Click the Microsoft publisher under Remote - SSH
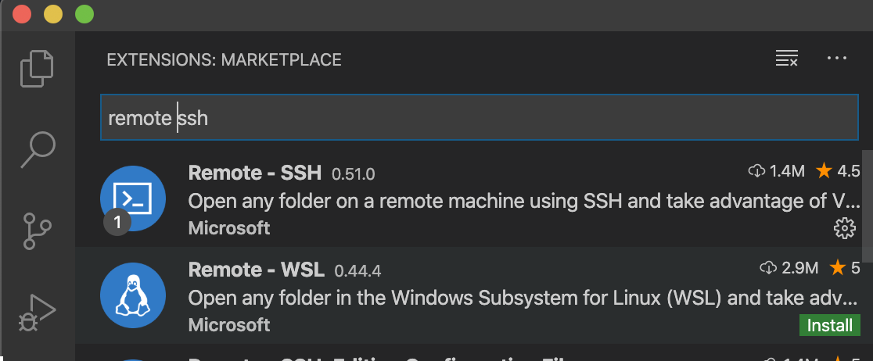This screenshot has height=361, width=873. pyautogui.click(x=229, y=227)
